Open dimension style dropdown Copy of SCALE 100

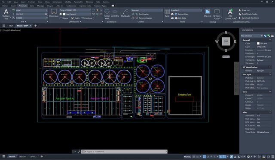(x=75, y=10)
